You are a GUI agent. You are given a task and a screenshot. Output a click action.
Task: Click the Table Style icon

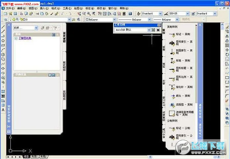click(x=193, y=14)
